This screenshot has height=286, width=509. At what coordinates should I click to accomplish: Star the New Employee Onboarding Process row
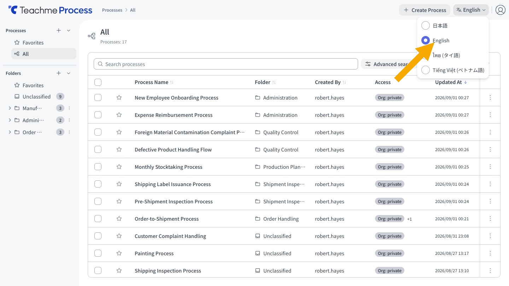point(119,97)
